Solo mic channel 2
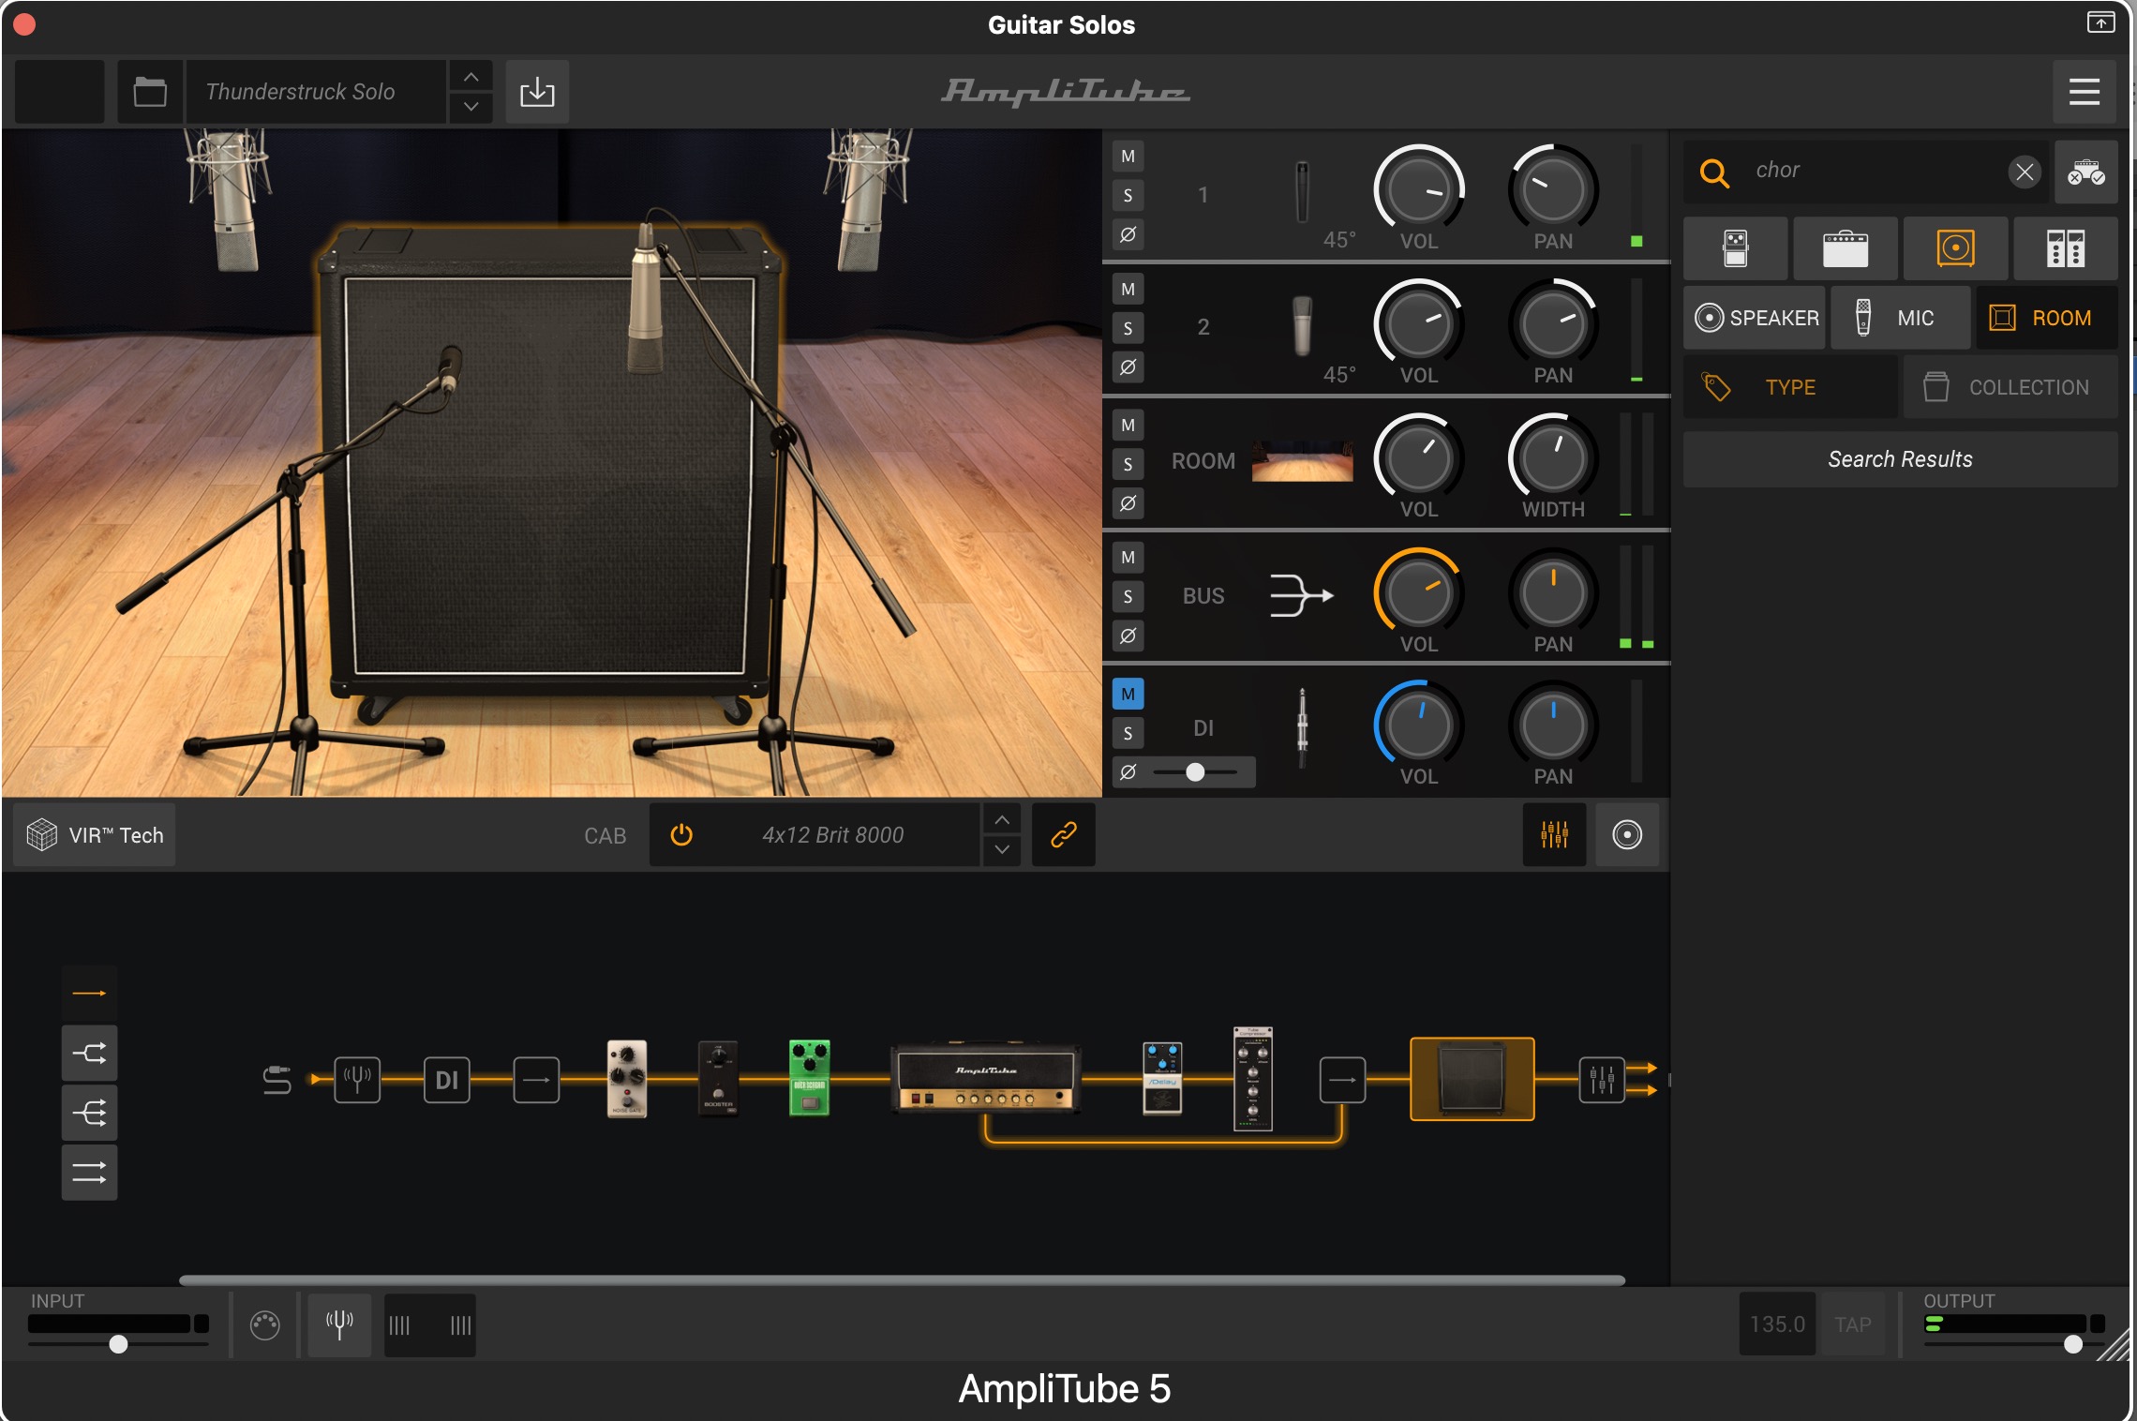Screen dimensions: 2137x1421 tap(1128, 329)
